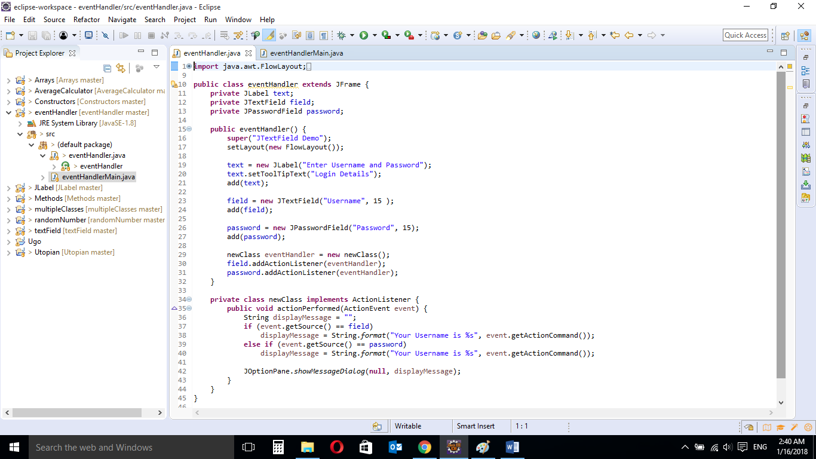Image resolution: width=816 pixels, height=459 pixels.
Task: Click the Writable status bar entry
Action: [408, 426]
